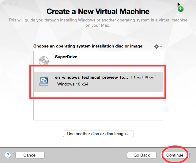Open help with the question mark icon

coord(8,155)
